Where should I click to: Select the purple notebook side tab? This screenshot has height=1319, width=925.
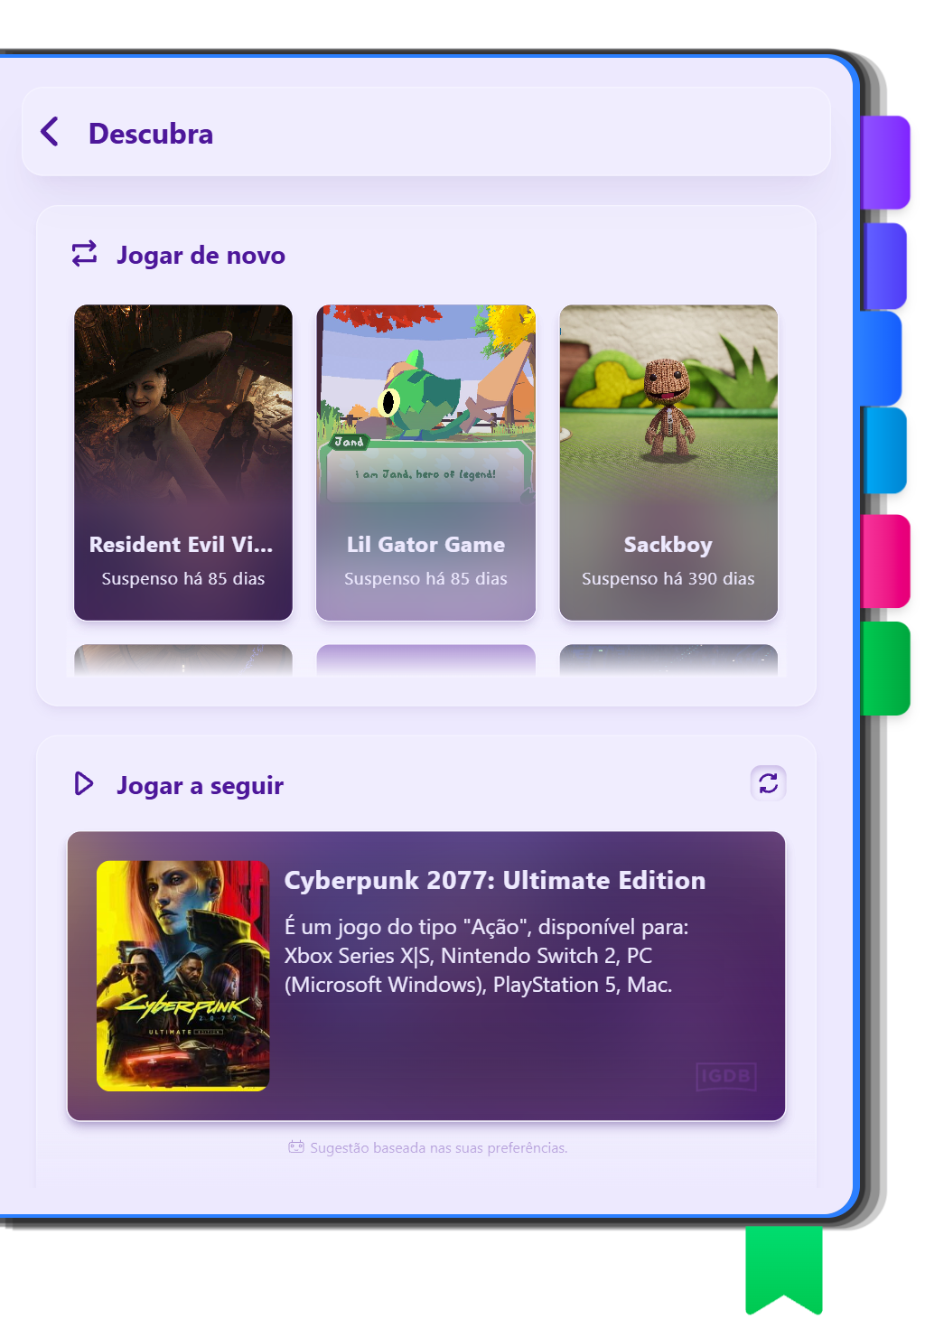click(x=885, y=163)
